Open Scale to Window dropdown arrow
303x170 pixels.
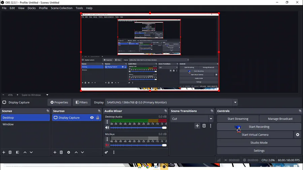[x=47, y=95]
